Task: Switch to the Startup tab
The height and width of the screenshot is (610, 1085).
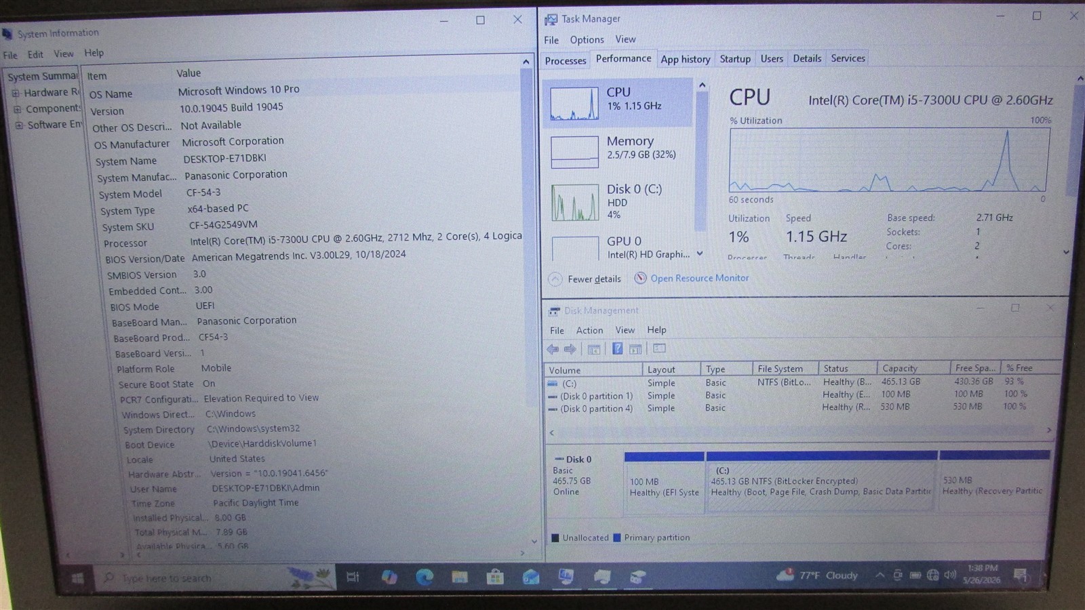Action: click(x=735, y=59)
